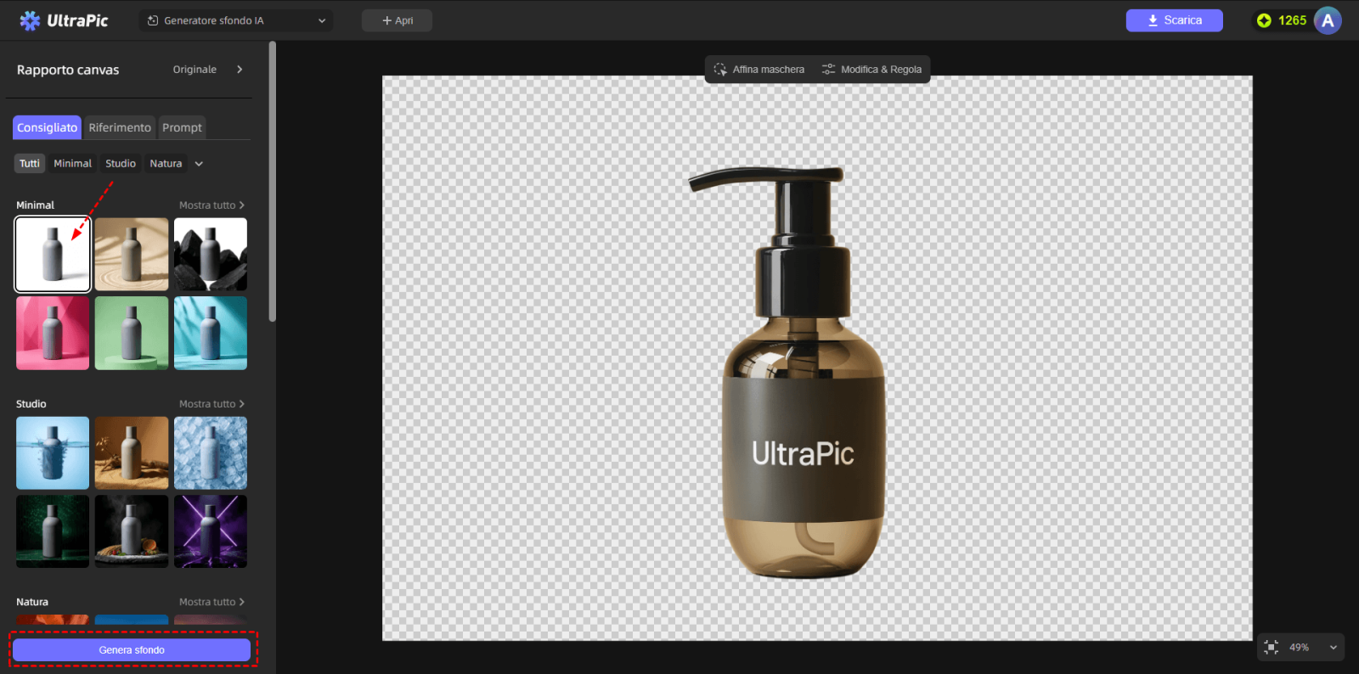Open the Modifica & Regola tool
Viewport: 1359px width, 674px height.
(x=871, y=70)
